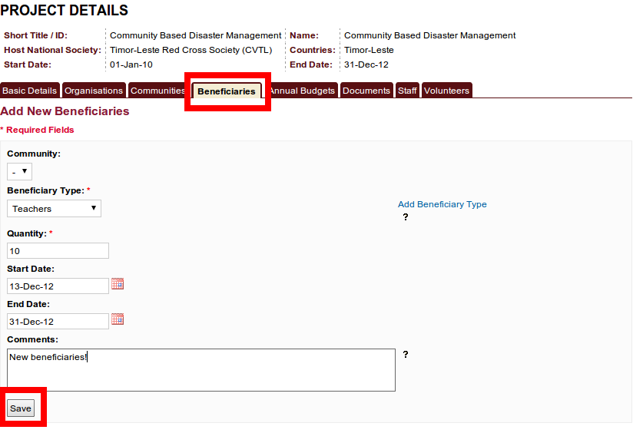Switch to the Basic Details tab
The height and width of the screenshot is (433, 633).
pos(30,91)
